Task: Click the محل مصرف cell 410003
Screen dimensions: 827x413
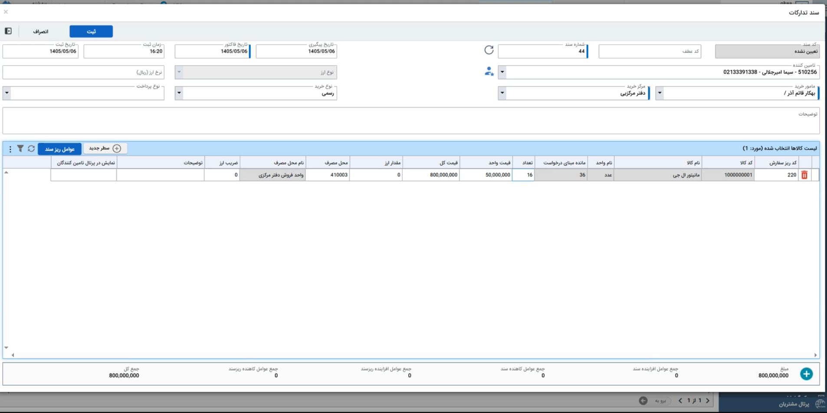Action: pos(328,175)
